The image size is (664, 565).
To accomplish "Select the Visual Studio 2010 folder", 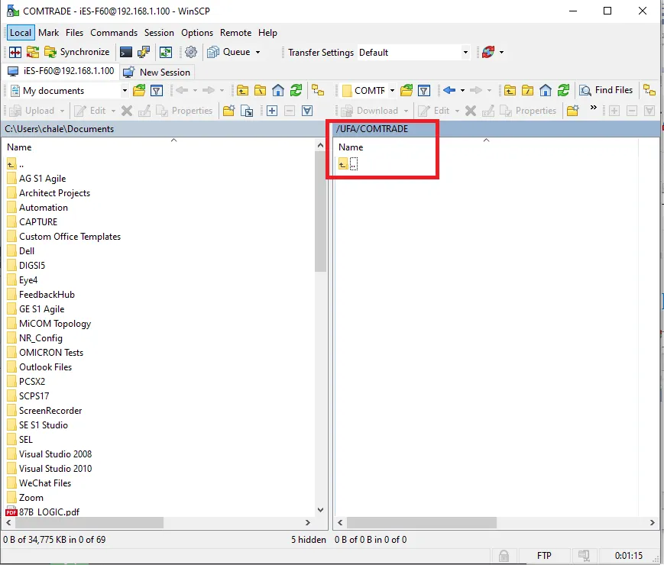I will coord(50,469).
